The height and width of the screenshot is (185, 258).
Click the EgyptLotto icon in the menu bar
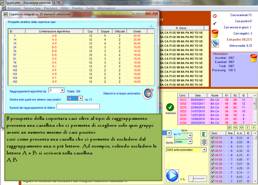tap(4, 8)
